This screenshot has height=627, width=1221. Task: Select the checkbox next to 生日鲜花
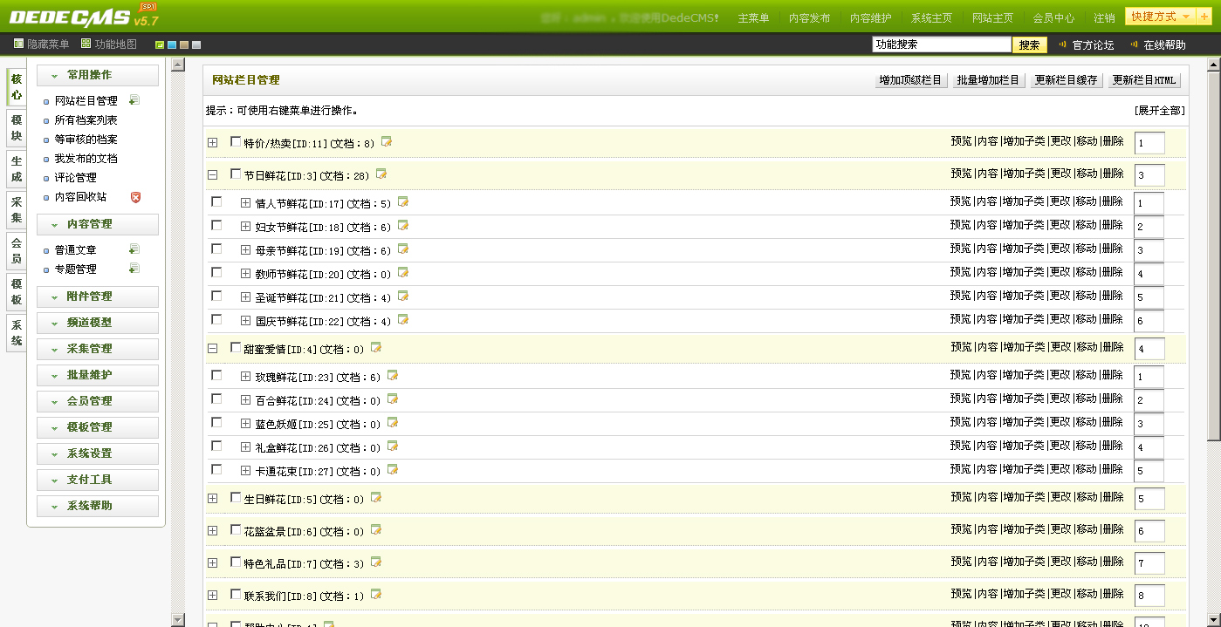point(236,498)
